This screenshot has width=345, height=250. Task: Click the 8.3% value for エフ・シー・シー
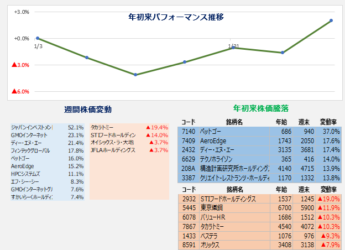(x=77, y=181)
